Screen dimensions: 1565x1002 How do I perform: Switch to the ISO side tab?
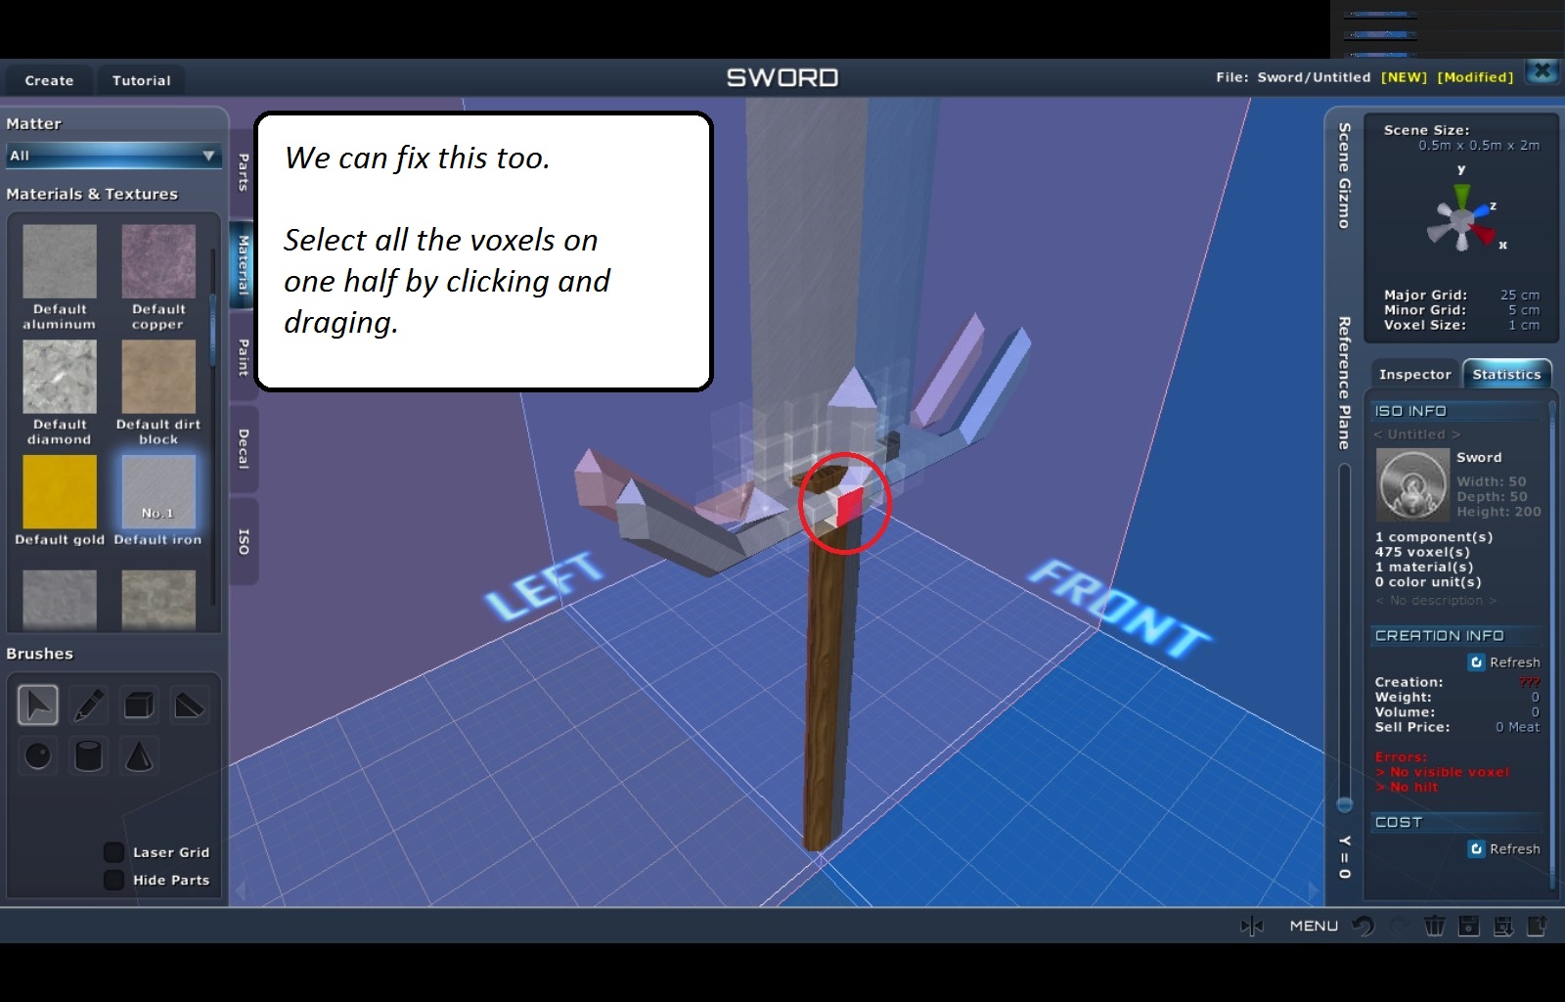coord(244,541)
